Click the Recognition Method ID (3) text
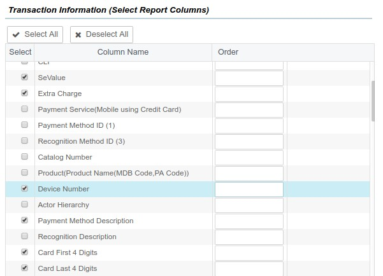The width and height of the screenshot is (383, 276). [x=82, y=141]
